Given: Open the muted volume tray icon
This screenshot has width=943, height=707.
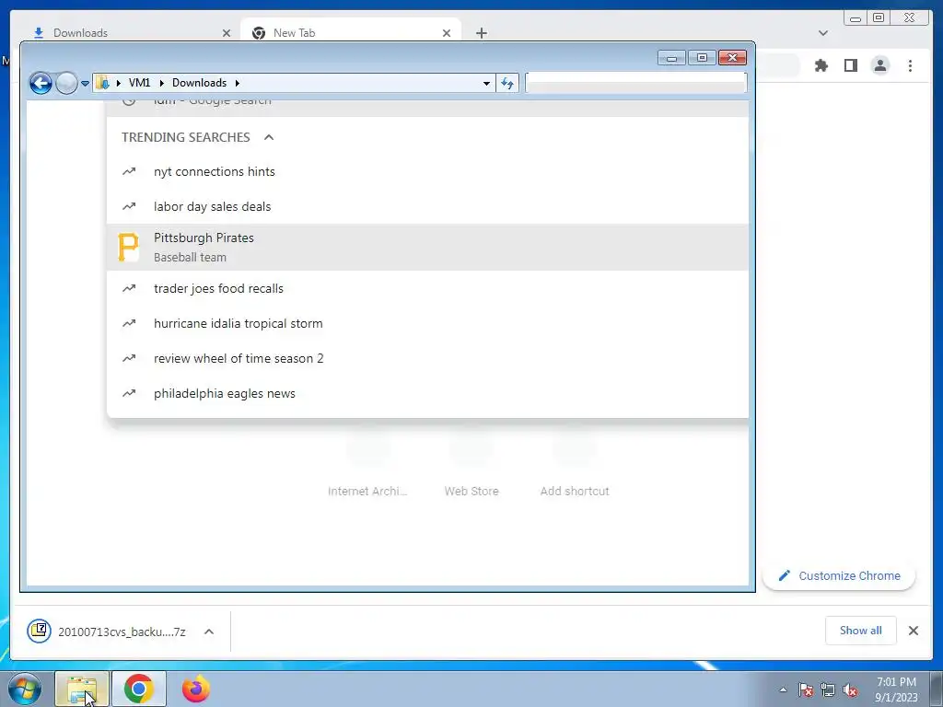Looking at the screenshot, I should 850,690.
